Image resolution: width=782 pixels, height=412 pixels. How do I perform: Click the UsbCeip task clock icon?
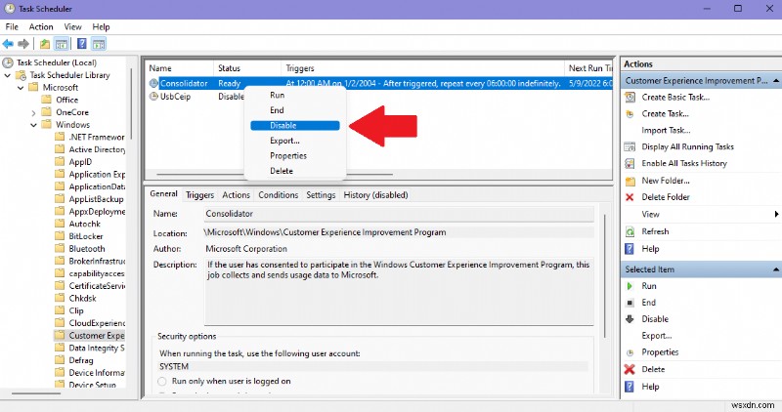click(154, 97)
